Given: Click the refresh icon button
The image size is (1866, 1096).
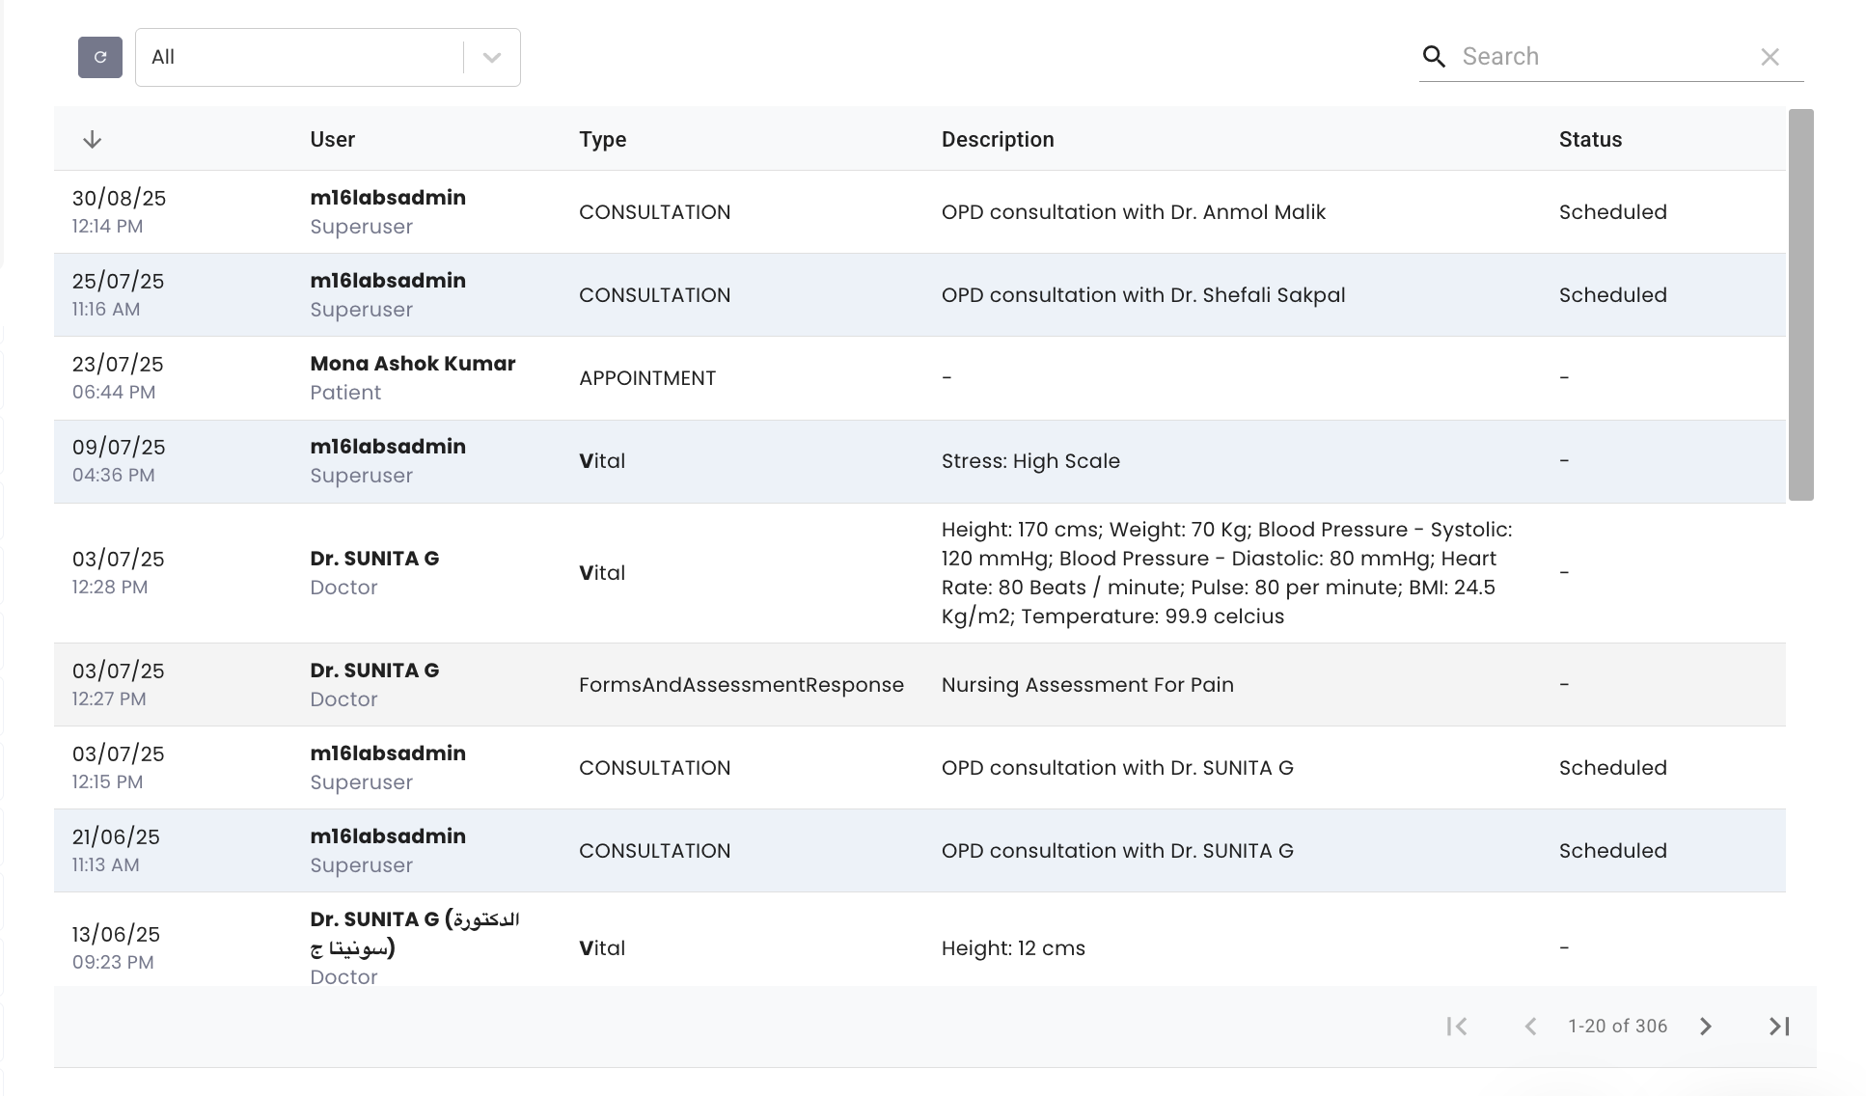Looking at the screenshot, I should [99, 57].
